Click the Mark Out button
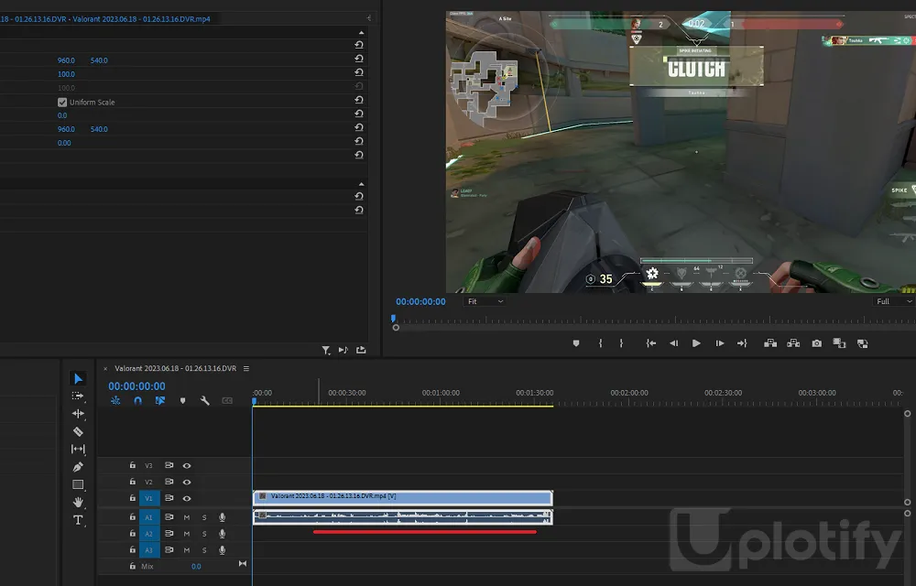This screenshot has height=586, width=916. [621, 343]
